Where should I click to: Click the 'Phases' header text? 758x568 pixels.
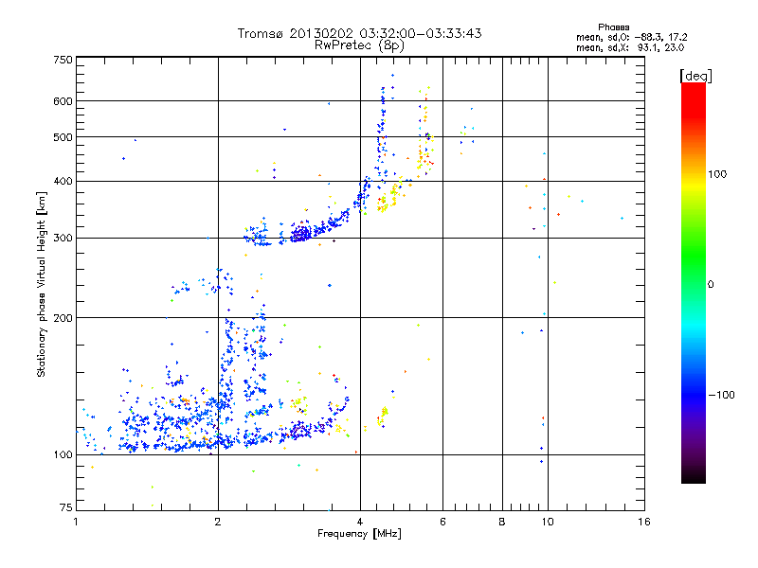[613, 27]
